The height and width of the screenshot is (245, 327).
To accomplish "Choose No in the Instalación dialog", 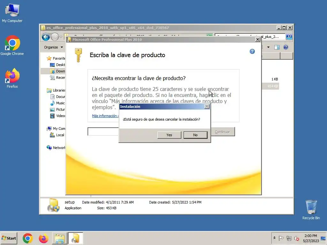I will coord(195,135).
